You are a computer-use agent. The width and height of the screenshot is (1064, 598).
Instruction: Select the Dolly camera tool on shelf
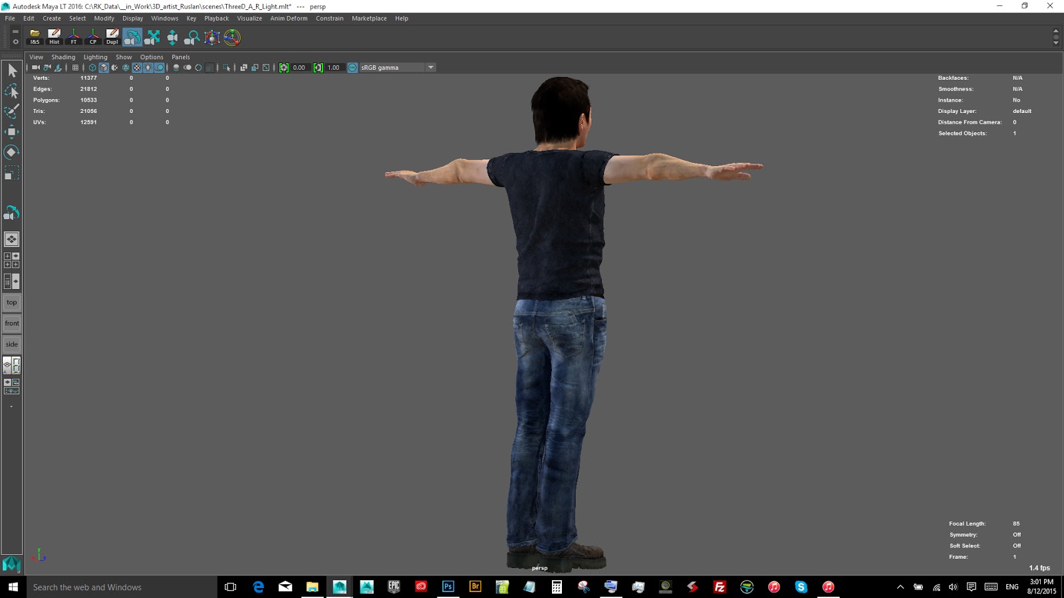click(x=173, y=37)
